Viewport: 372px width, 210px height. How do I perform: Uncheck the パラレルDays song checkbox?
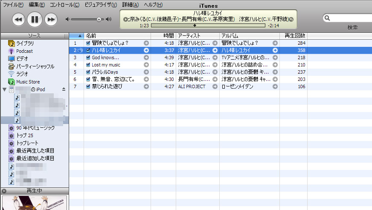88,72
